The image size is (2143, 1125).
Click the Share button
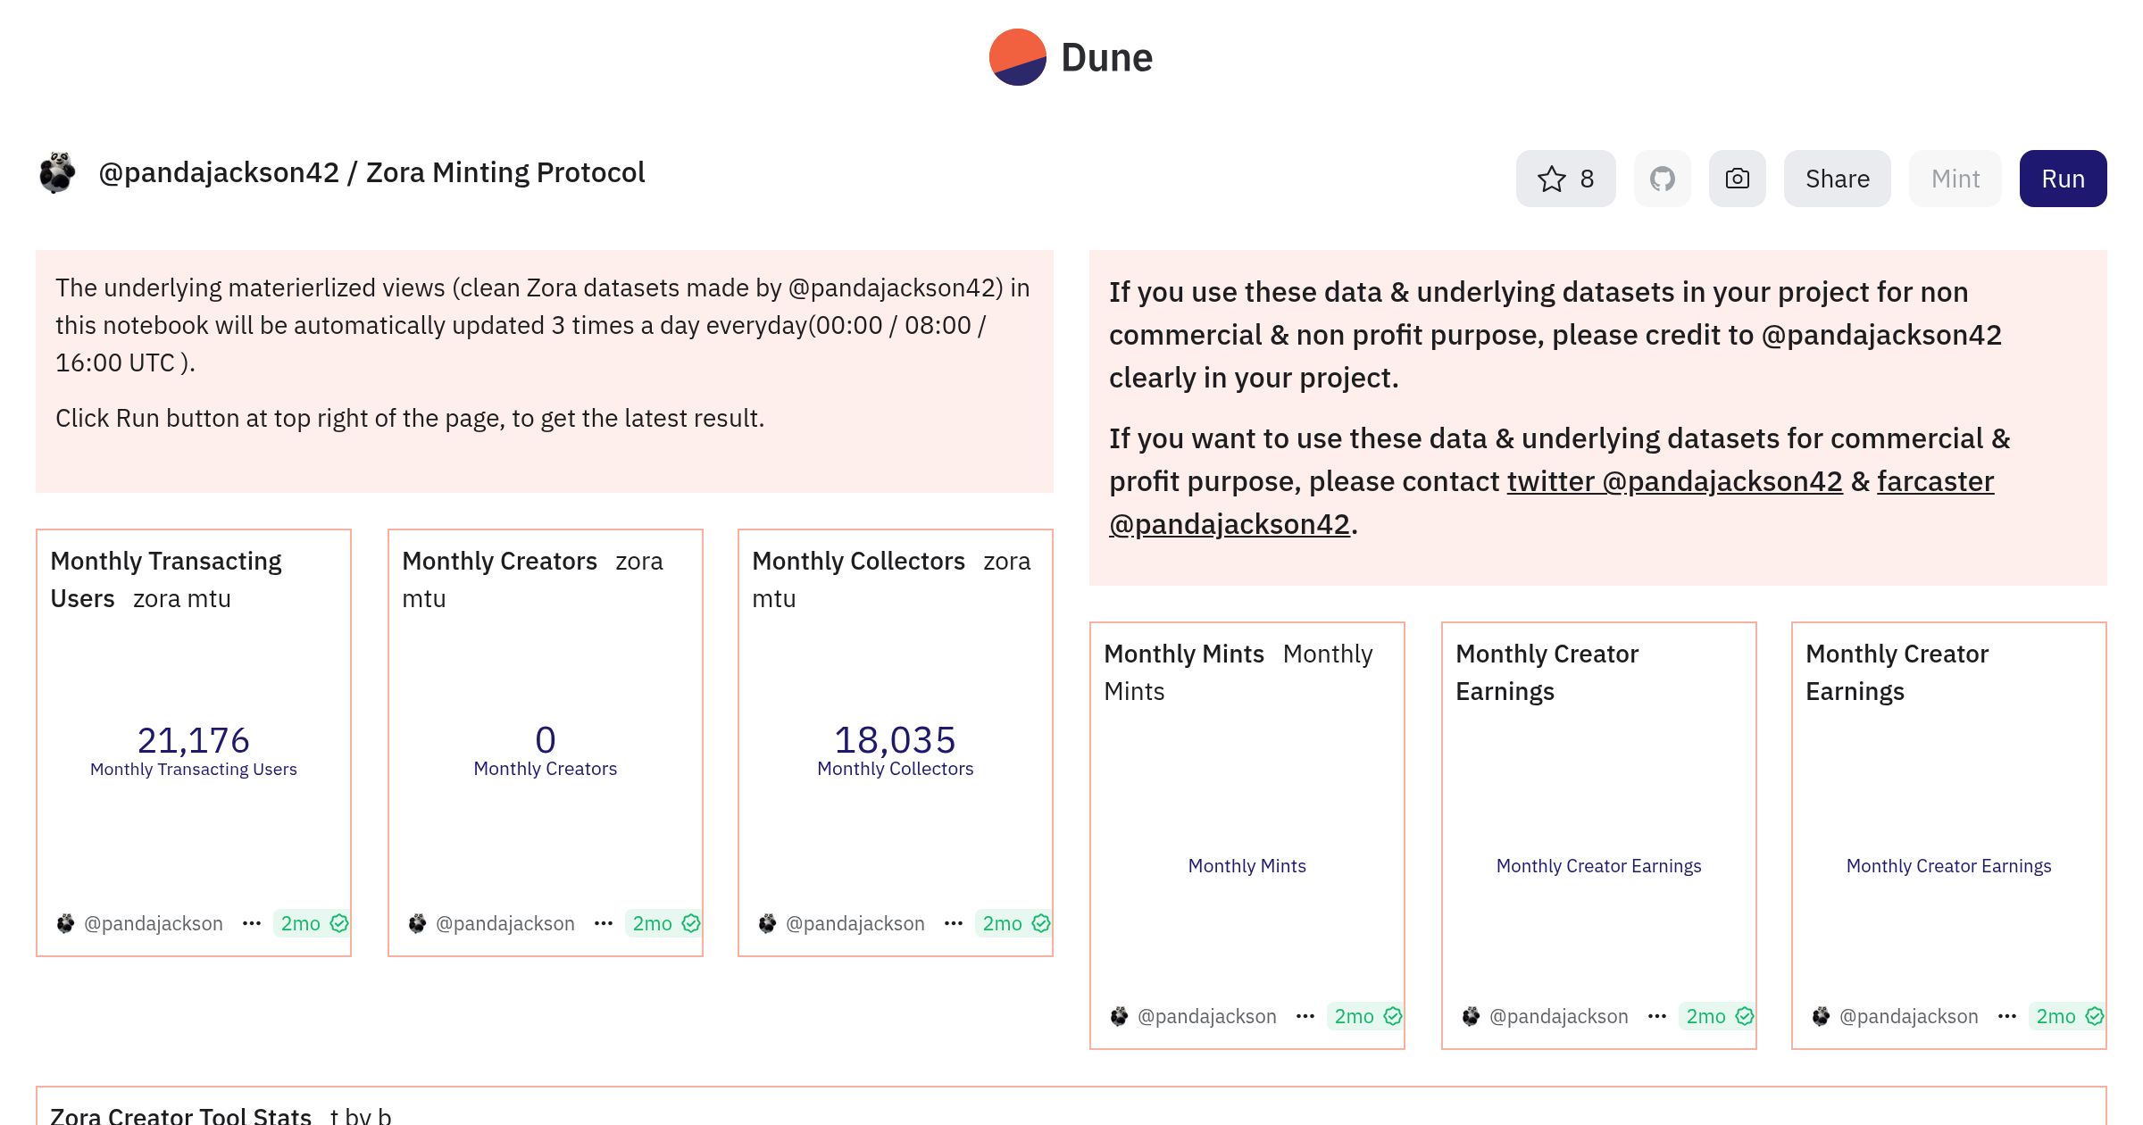pos(1837,179)
